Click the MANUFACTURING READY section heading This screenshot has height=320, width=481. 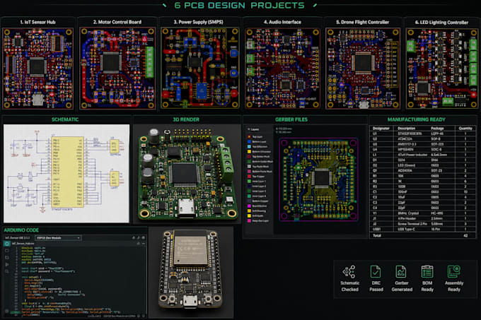click(x=416, y=119)
